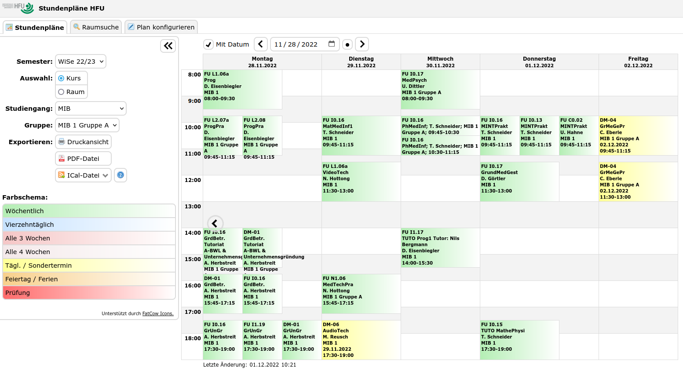Click round back arrow over timetable
Viewport: 683px width, 371px height.
[215, 223]
